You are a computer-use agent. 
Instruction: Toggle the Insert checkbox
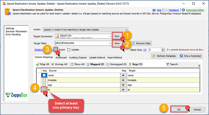point(56,50)
